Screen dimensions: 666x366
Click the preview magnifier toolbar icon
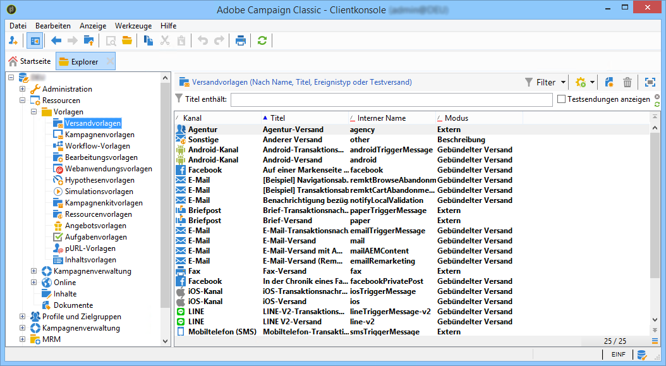tap(111, 41)
